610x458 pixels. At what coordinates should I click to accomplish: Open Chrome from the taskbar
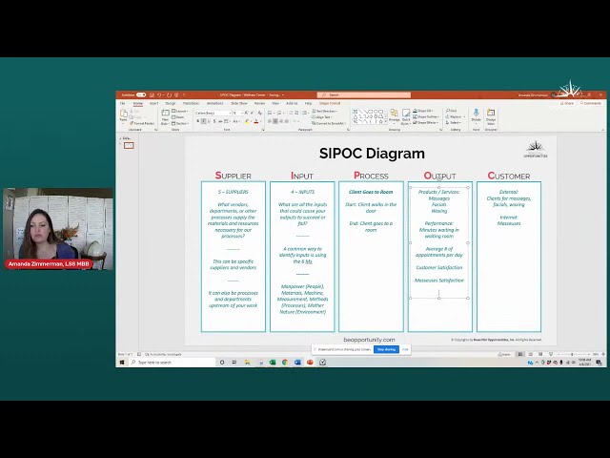pyautogui.click(x=285, y=363)
